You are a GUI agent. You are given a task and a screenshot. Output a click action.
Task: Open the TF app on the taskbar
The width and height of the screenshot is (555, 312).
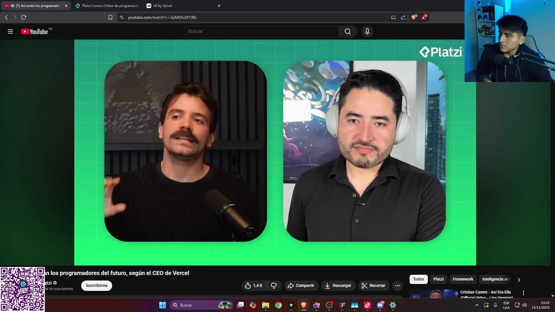pos(342,305)
